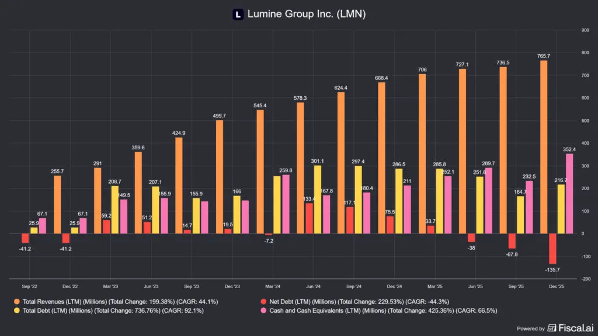
Task: Click the pink Cash and Cash Equivalents legend swatch
Action: 263,310
